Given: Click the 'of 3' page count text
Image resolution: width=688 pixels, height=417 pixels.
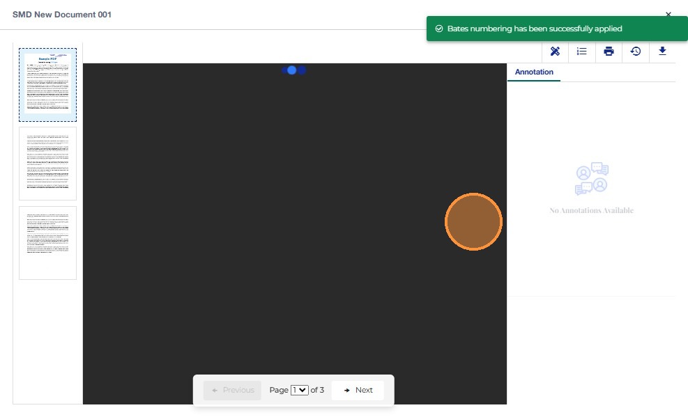Looking at the screenshot, I should pos(317,390).
